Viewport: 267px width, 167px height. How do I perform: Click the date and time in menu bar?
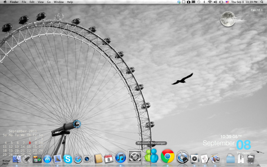click(244, 2)
